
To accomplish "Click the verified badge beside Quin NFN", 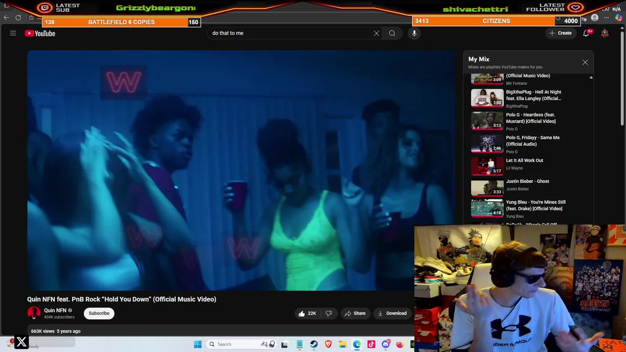I will [x=70, y=310].
